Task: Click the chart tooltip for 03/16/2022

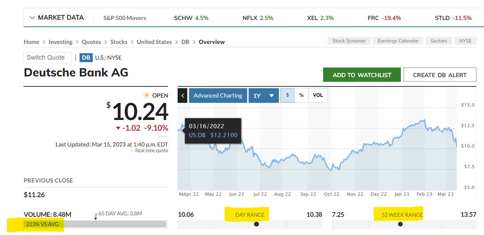Action: coord(213,131)
